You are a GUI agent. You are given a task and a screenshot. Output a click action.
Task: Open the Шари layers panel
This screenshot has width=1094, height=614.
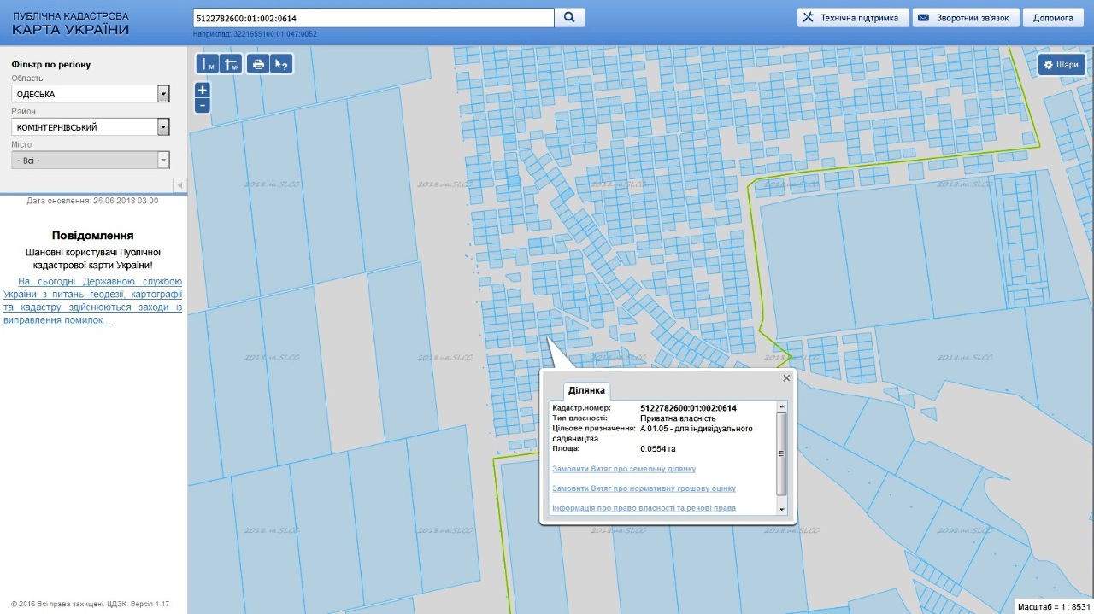click(1062, 65)
